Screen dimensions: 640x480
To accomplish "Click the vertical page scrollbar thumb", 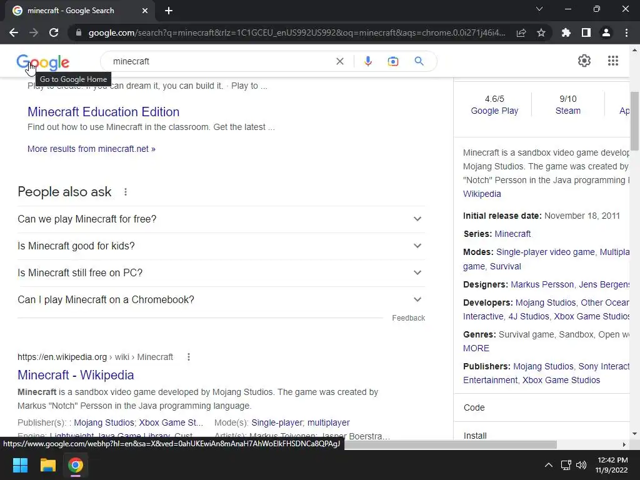I will [634, 121].
